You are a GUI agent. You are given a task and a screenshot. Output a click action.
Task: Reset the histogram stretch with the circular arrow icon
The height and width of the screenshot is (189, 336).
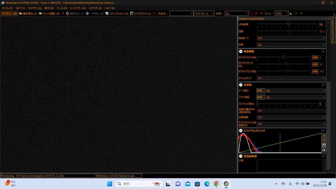pyautogui.click(x=324, y=140)
